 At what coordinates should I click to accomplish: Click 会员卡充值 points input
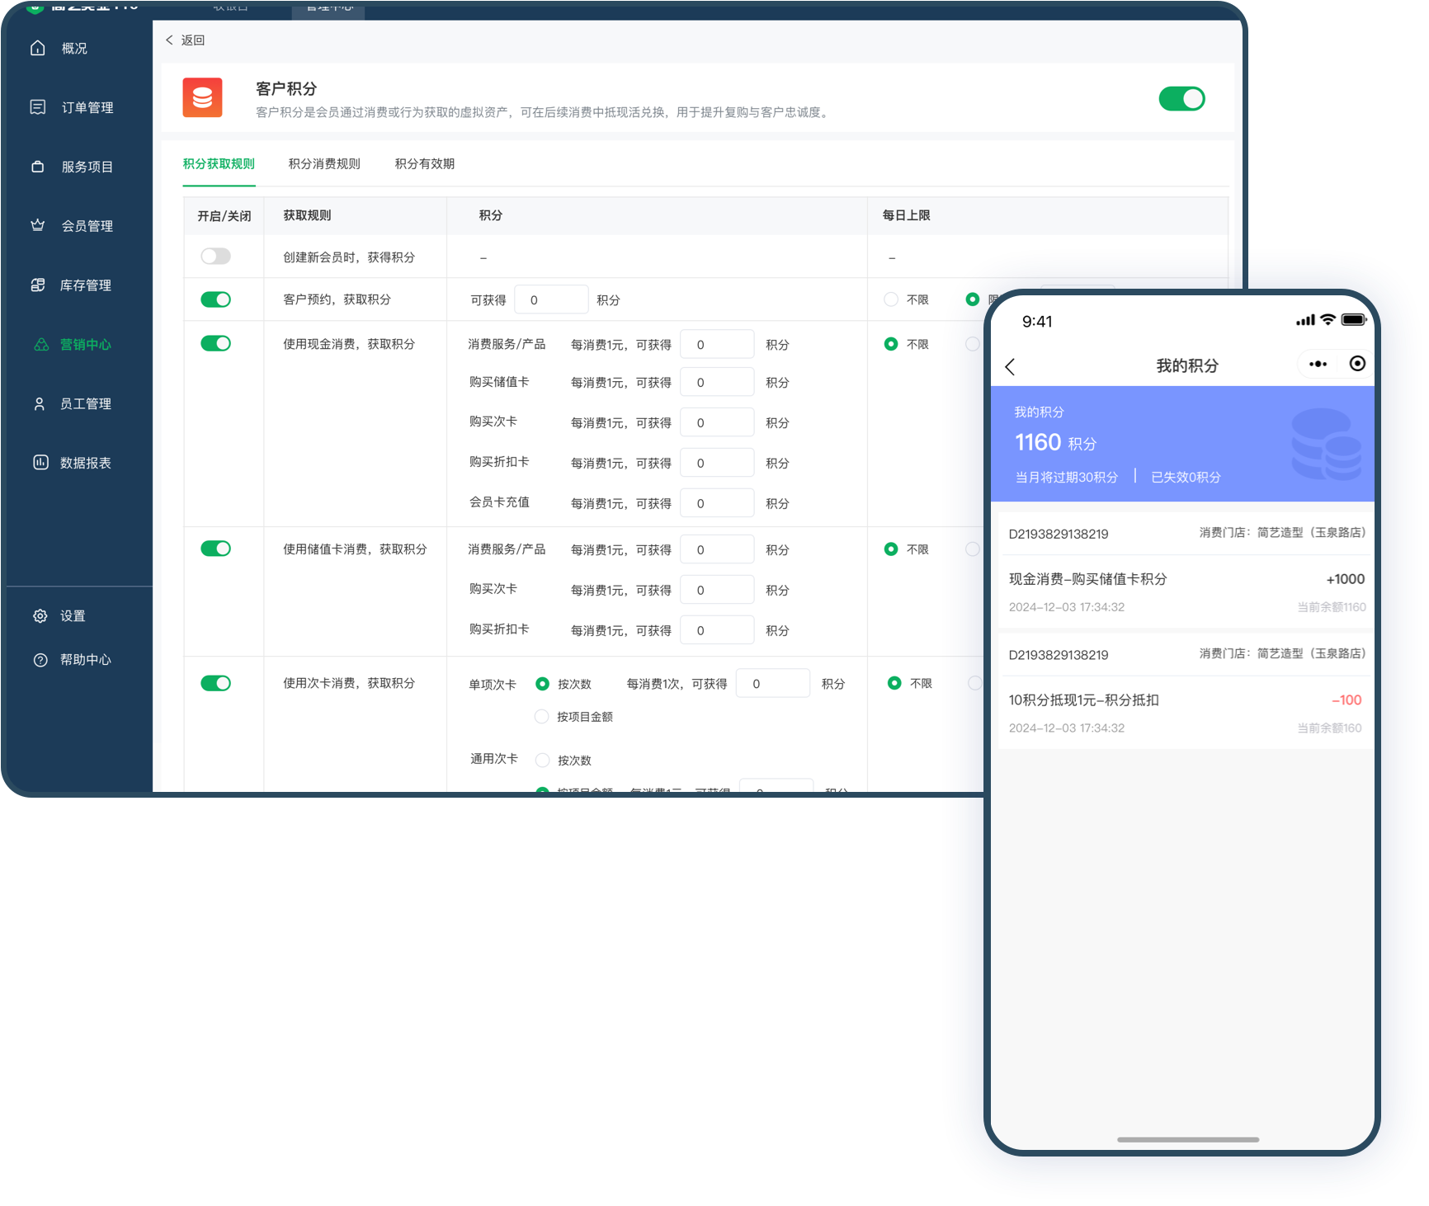(x=717, y=503)
